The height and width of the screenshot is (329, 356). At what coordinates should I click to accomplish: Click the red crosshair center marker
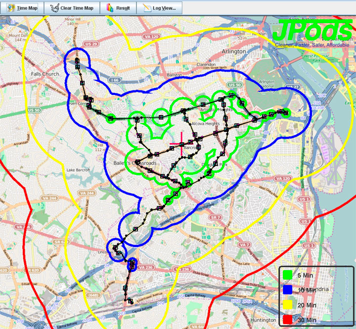coord(180,144)
